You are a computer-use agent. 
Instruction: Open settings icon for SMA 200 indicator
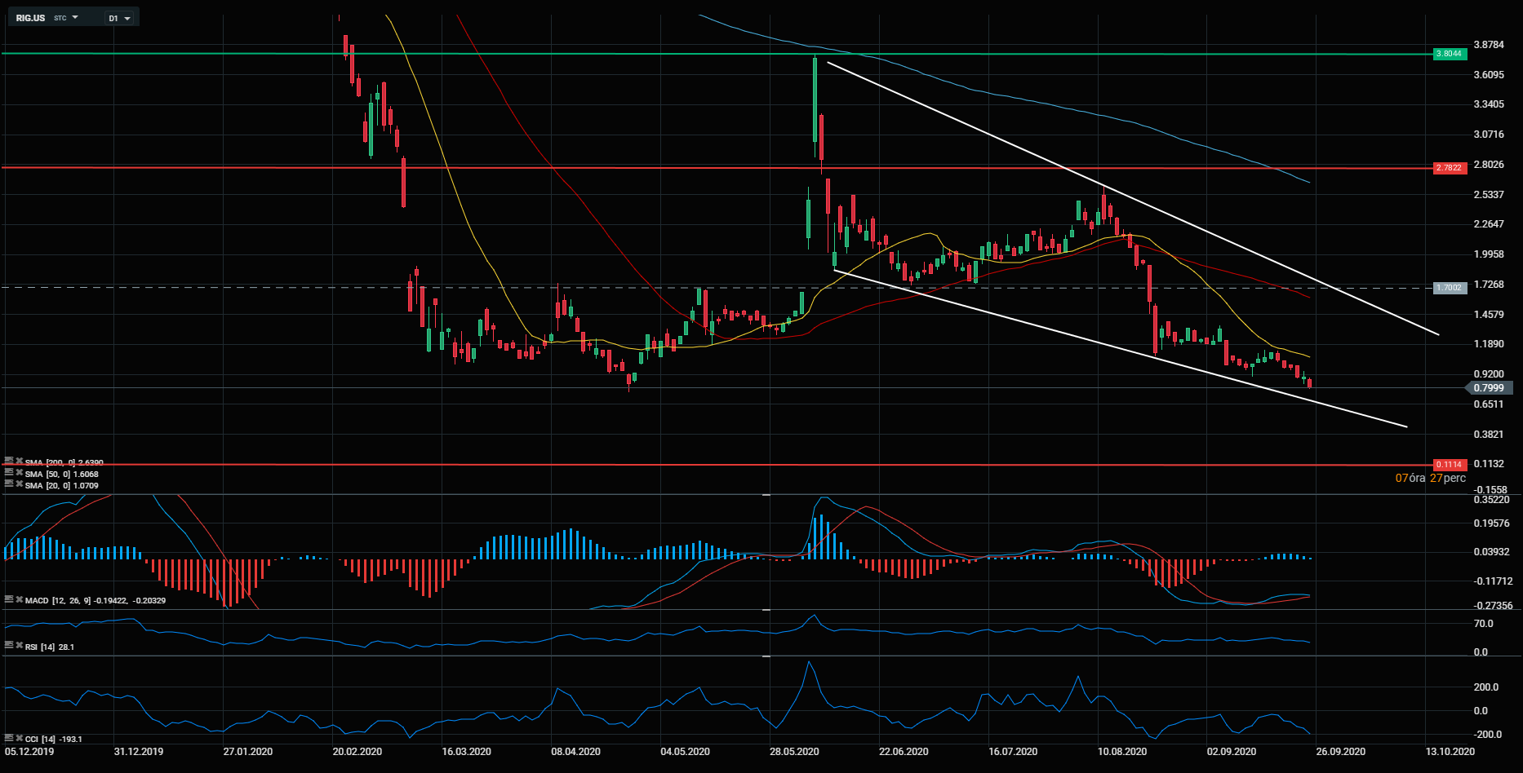[x=8, y=462]
